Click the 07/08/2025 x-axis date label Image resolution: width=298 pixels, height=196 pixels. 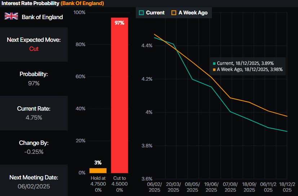click(230, 186)
